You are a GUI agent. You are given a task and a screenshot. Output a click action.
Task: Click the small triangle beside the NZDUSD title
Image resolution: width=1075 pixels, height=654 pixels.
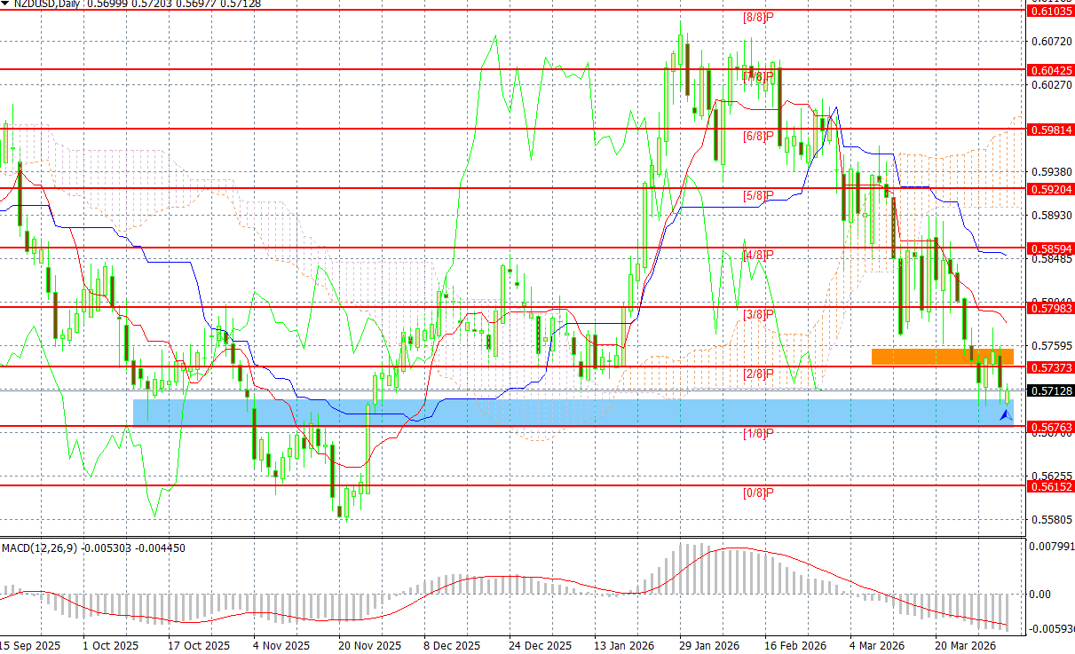6,4
